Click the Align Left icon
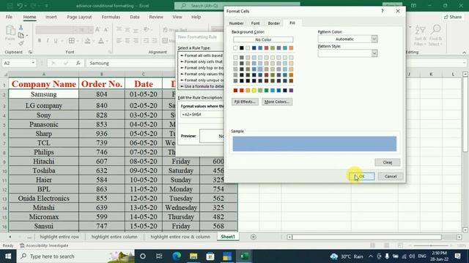Screen dimensions: 469x263 coord(119,41)
